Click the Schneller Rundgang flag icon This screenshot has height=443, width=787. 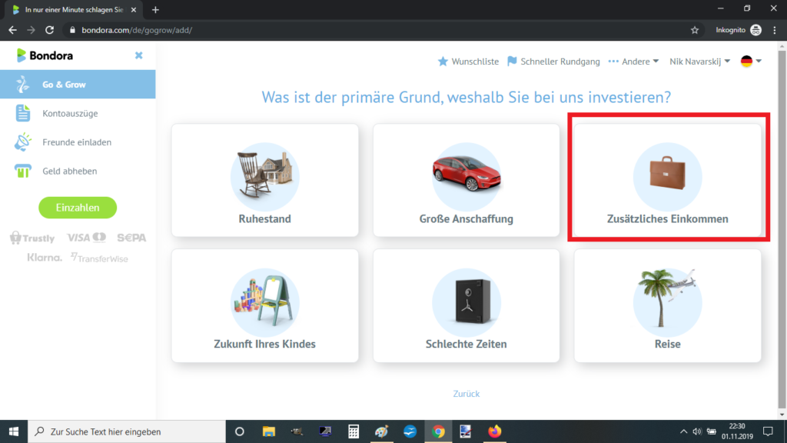tap(512, 62)
